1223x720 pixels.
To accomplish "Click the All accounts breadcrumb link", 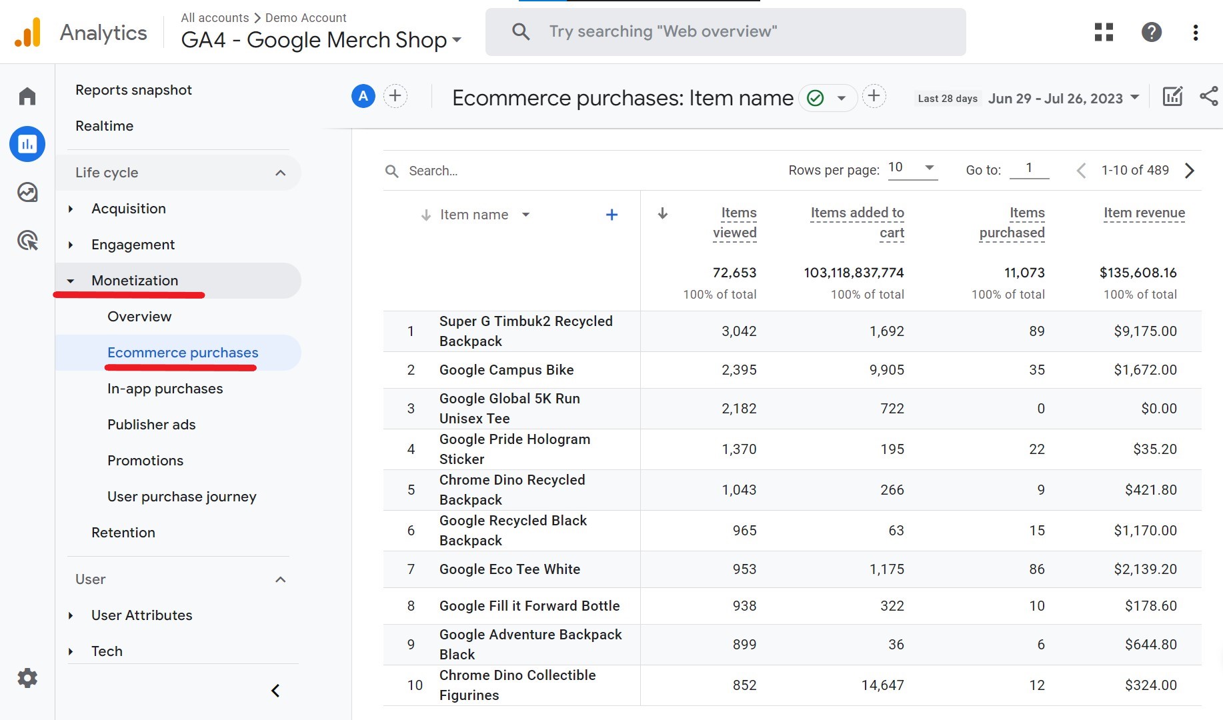I will (215, 18).
